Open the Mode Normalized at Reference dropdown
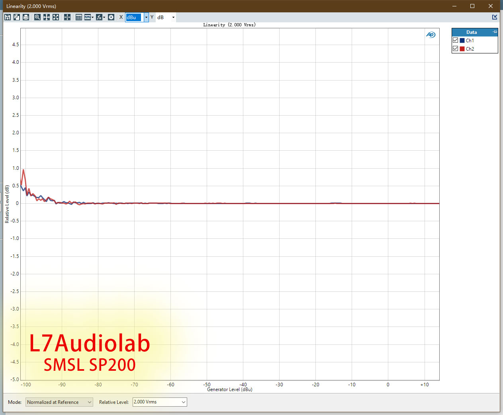The width and height of the screenshot is (503, 415). [59, 402]
